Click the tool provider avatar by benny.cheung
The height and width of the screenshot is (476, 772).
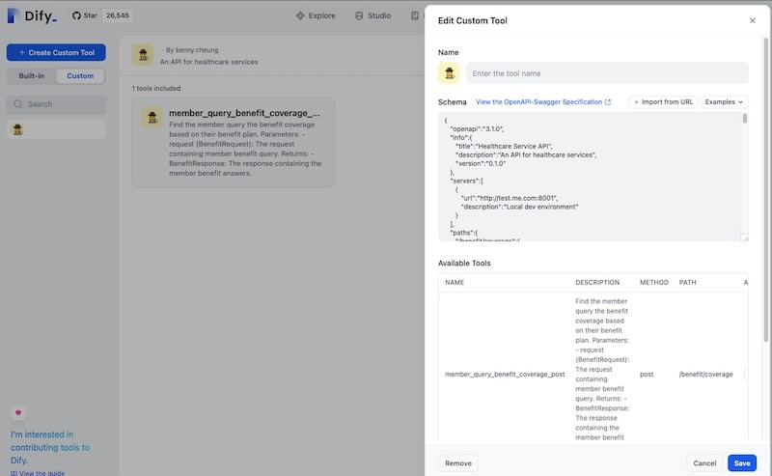(x=143, y=55)
